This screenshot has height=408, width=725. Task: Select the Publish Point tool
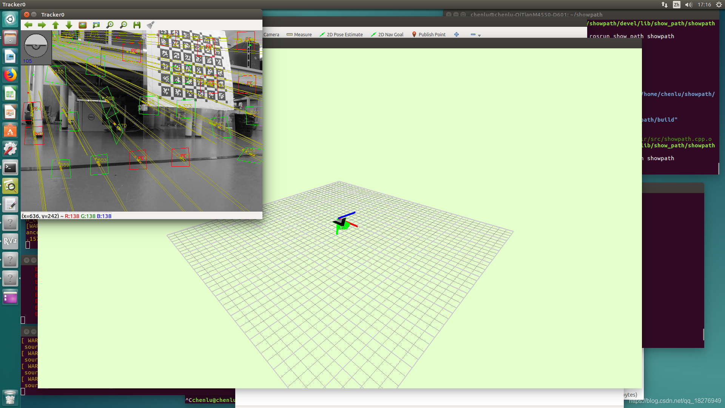[429, 34]
